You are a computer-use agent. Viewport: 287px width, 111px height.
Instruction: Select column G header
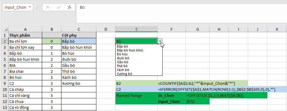(x=198, y=29)
